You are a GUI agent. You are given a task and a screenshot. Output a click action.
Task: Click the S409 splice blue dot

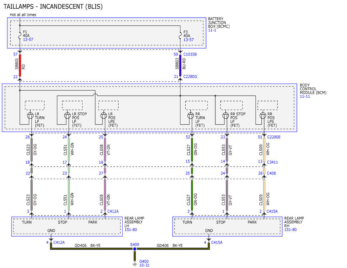point(135,249)
